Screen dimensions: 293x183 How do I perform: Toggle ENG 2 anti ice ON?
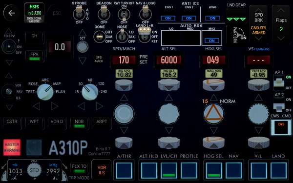pos(188,19)
